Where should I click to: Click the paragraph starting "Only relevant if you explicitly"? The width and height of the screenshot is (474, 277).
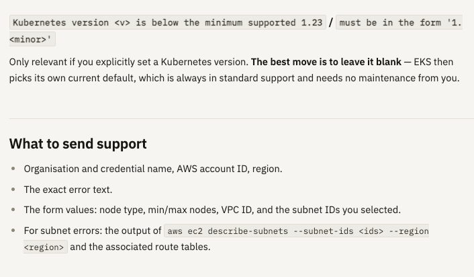tap(234, 70)
